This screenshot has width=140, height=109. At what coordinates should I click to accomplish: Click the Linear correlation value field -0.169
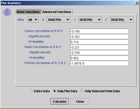coord(100,31)
